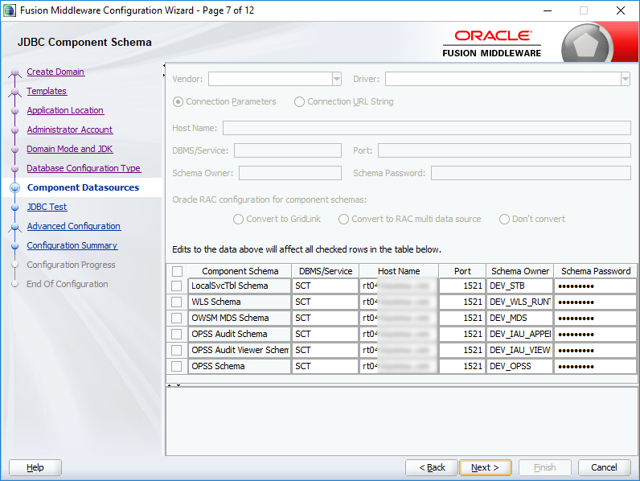Click the 1521 port cell in OWSM MDS row
Image resolution: width=640 pixels, height=481 pixels.
pos(462,318)
